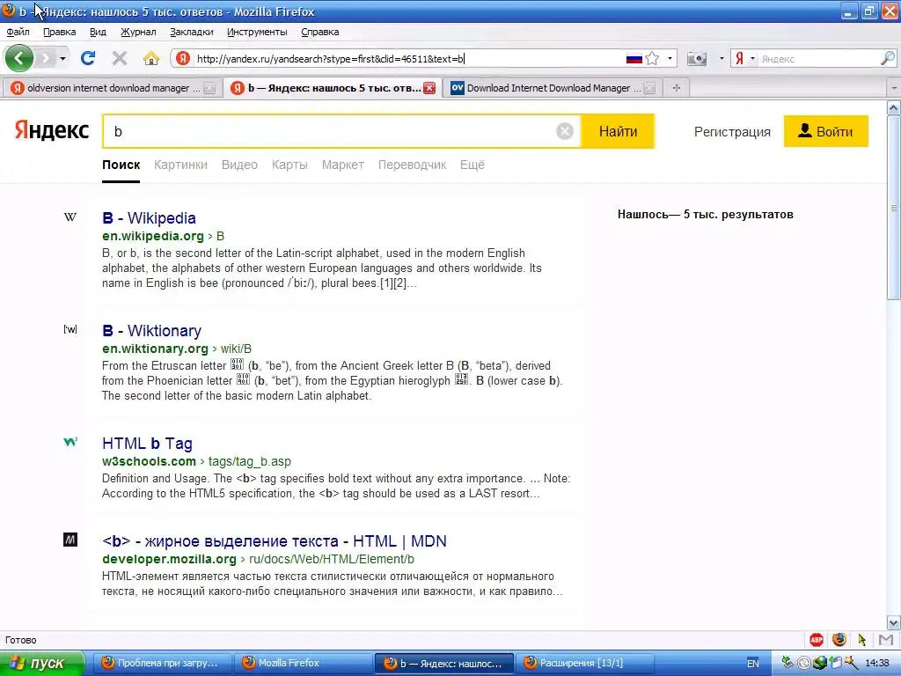Open the HTML b Tag result

click(147, 444)
